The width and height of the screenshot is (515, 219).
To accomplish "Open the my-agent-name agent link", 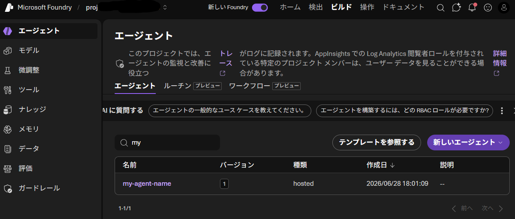I will point(147,184).
